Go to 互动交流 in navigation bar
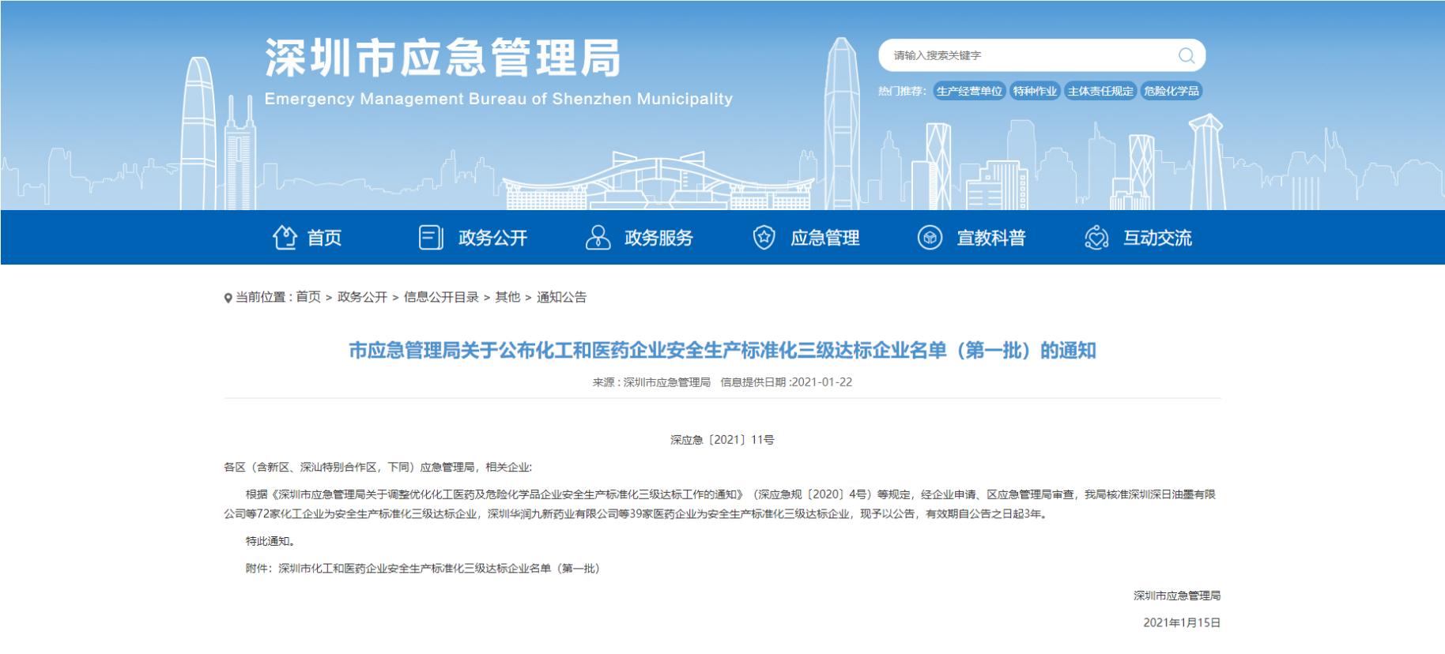The height and width of the screenshot is (654, 1445). pos(1157,238)
